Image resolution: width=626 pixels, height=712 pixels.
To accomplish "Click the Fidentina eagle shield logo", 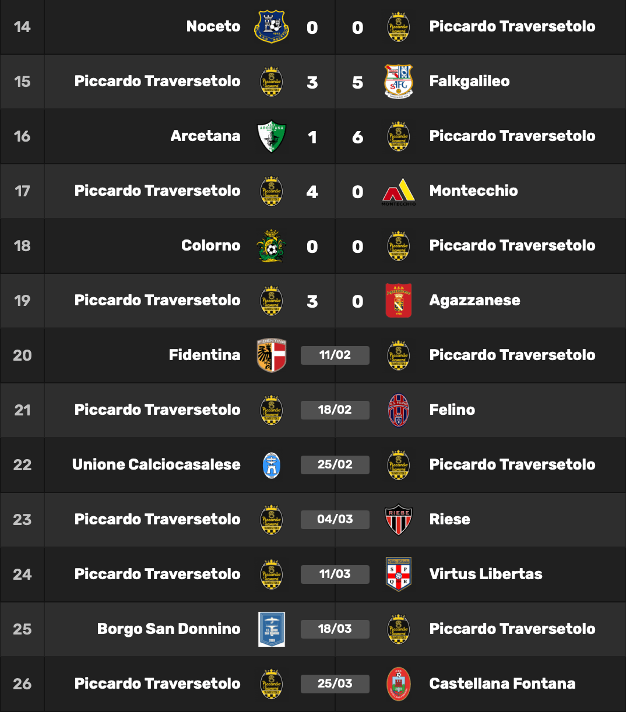I will (x=272, y=355).
